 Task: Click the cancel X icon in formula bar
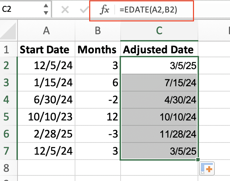pos(65,10)
